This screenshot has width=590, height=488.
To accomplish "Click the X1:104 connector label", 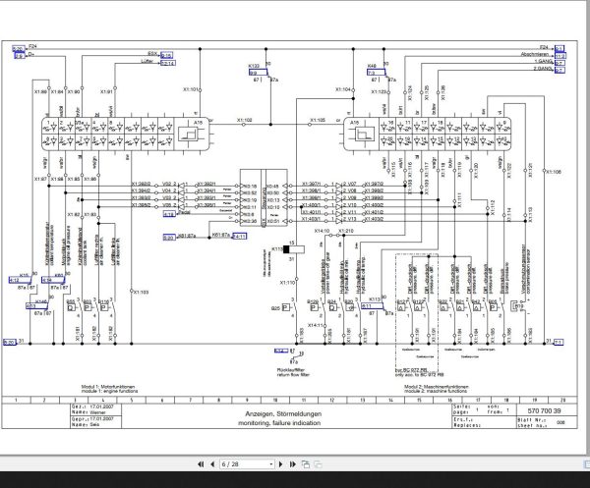I will point(343,89).
